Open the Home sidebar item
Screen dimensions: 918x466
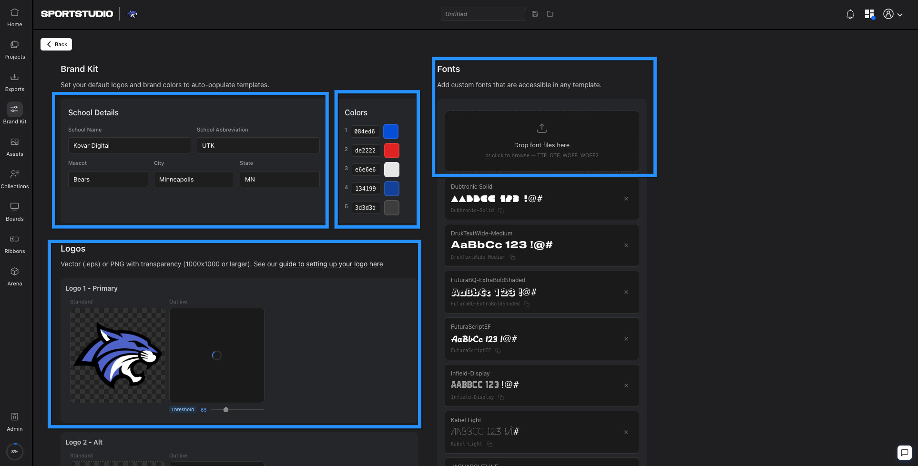14,18
